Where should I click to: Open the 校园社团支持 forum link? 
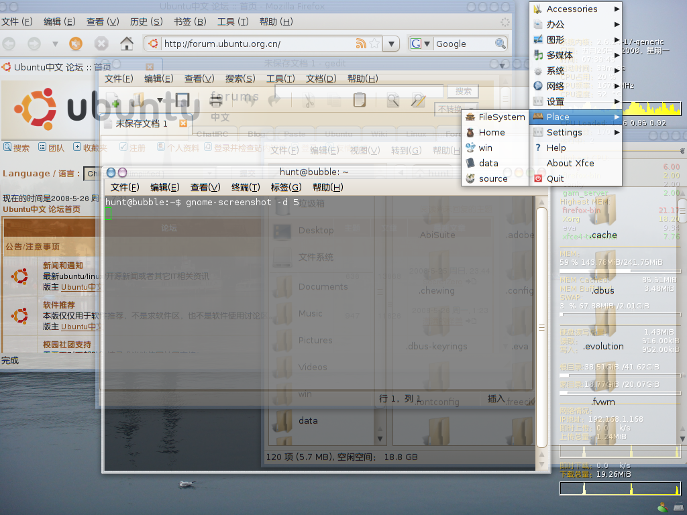[x=66, y=345]
